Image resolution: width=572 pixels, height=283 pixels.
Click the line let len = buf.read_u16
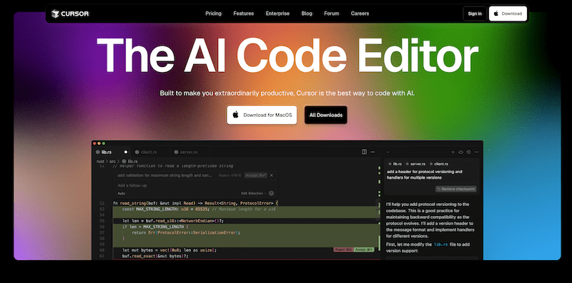pyautogui.click(x=172, y=221)
